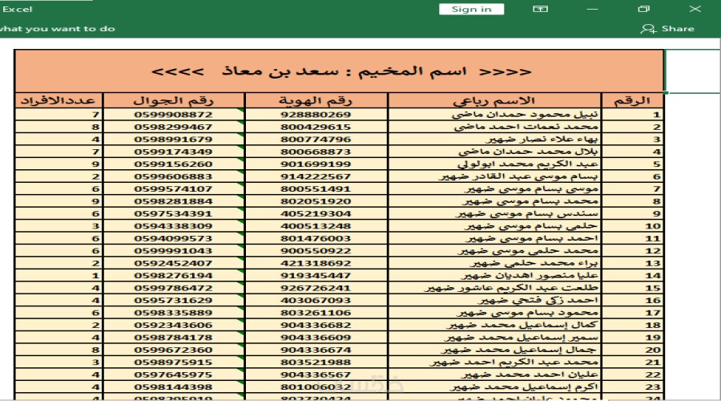This screenshot has width=721, height=401.
Task: Select mobile number cell 0598144398
Action: pos(174,387)
